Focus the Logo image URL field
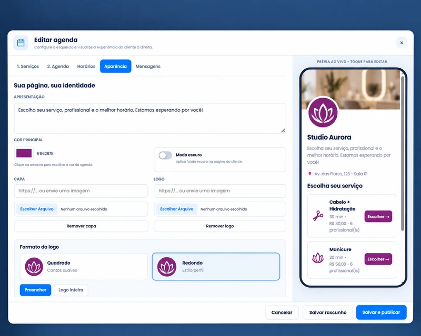421x336 pixels. click(220, 191)
